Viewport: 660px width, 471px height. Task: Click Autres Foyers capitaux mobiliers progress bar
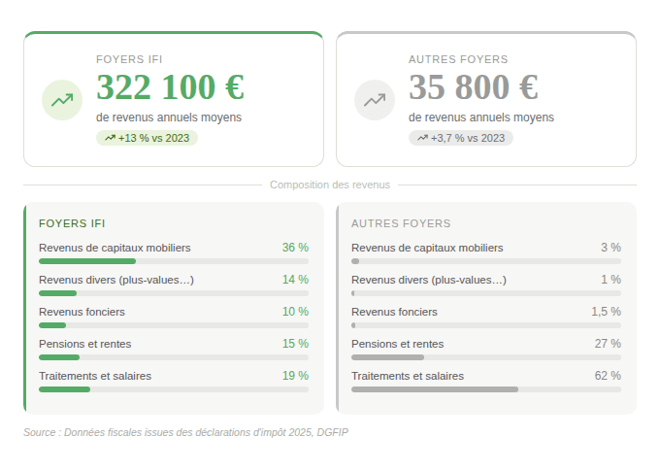click(x=486, y=261)
